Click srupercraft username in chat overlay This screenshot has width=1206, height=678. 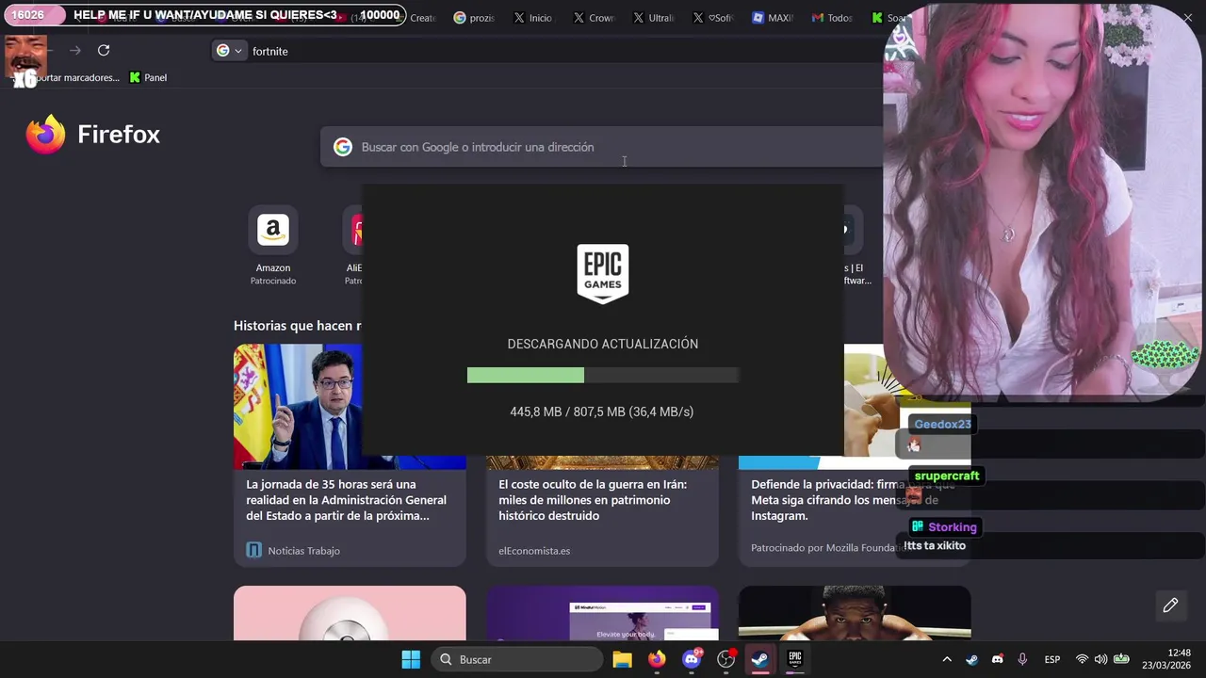click(947, 476)
